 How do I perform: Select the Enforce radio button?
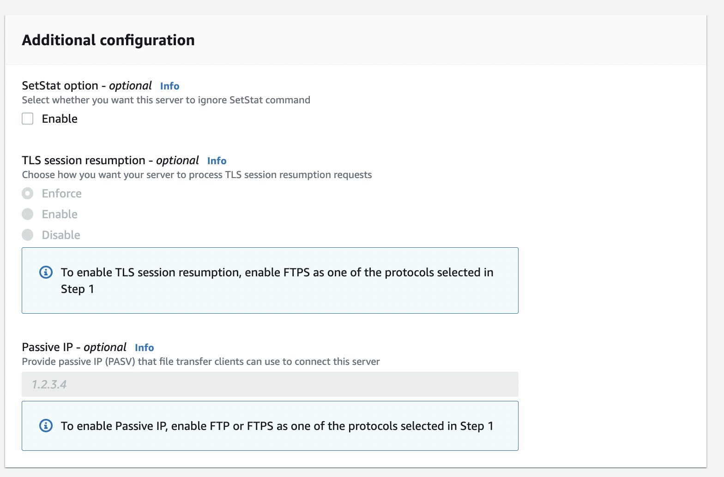tap(28, 193)
